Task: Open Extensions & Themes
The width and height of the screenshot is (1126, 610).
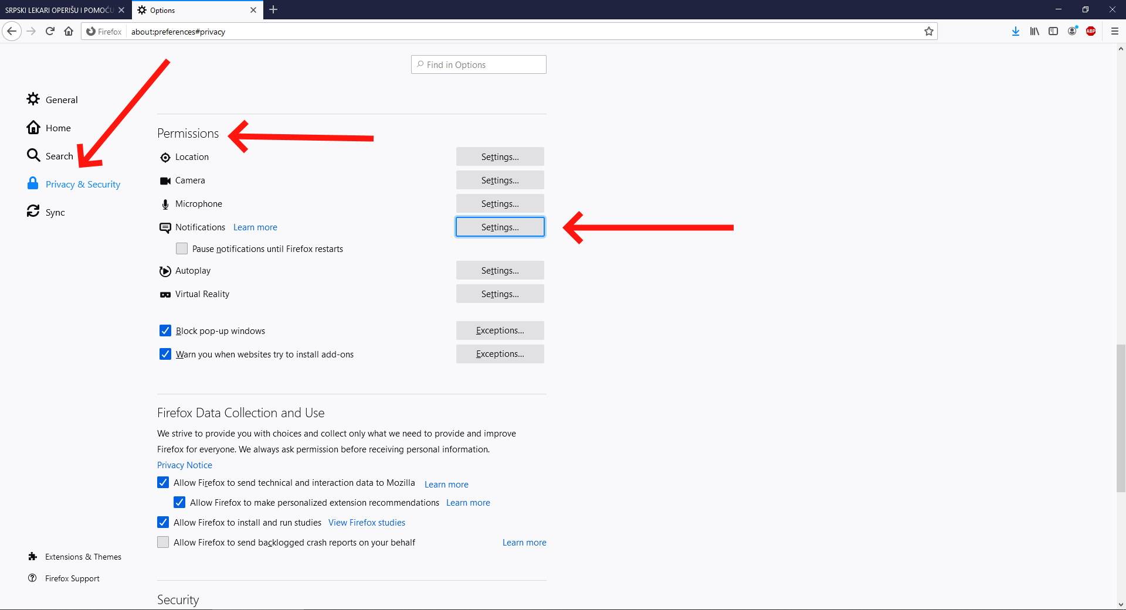Action: [x=82, y=557]
